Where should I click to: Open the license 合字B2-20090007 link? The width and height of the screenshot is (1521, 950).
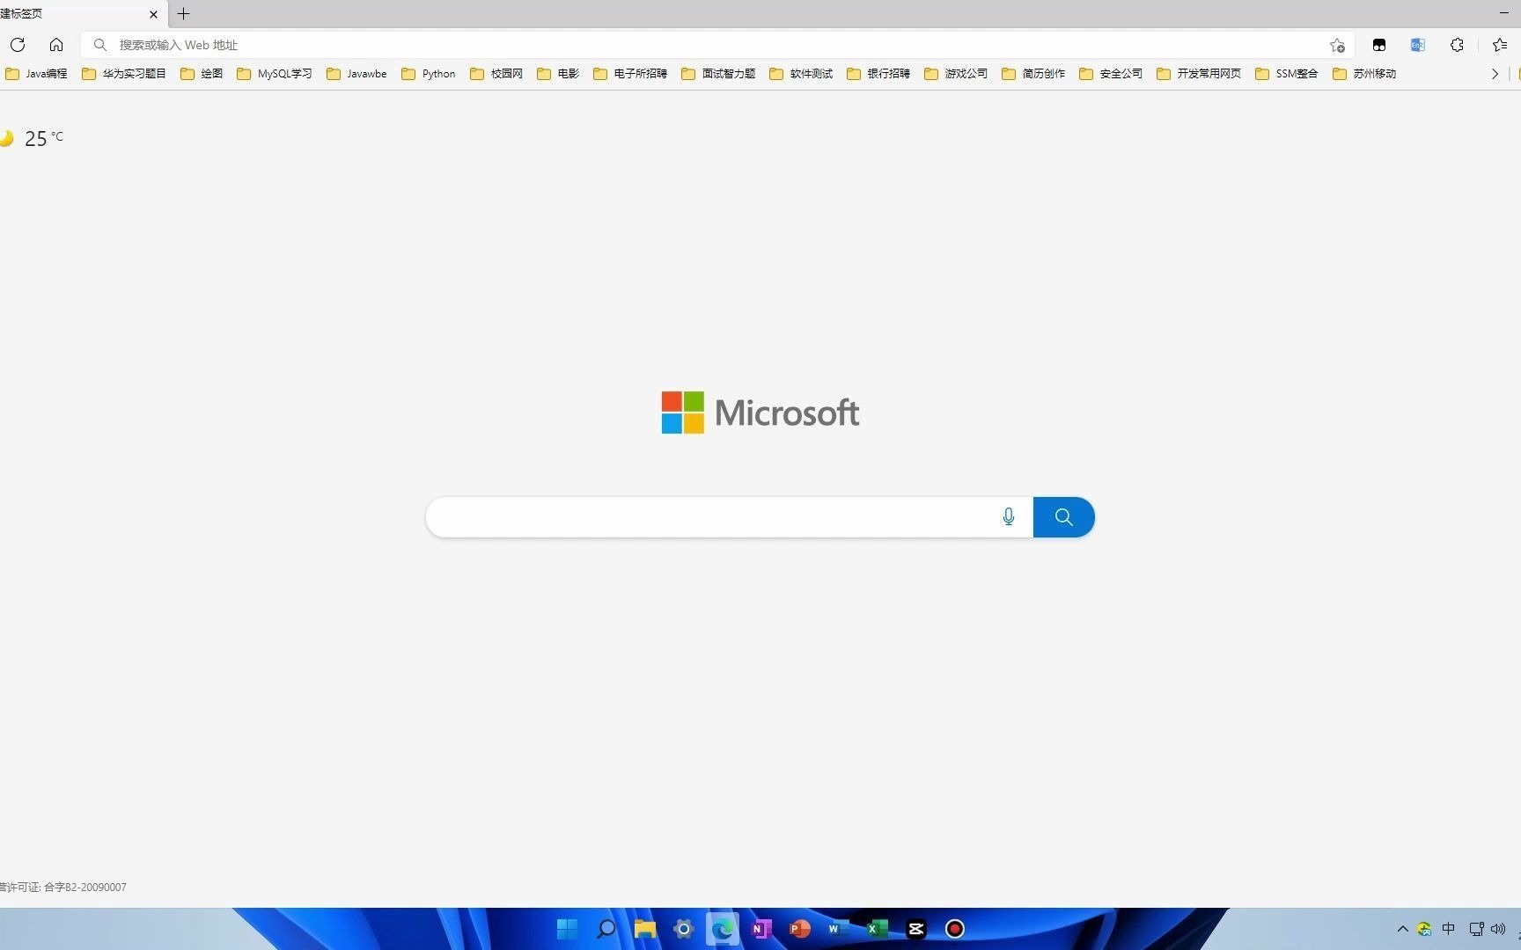click(63, 888)
